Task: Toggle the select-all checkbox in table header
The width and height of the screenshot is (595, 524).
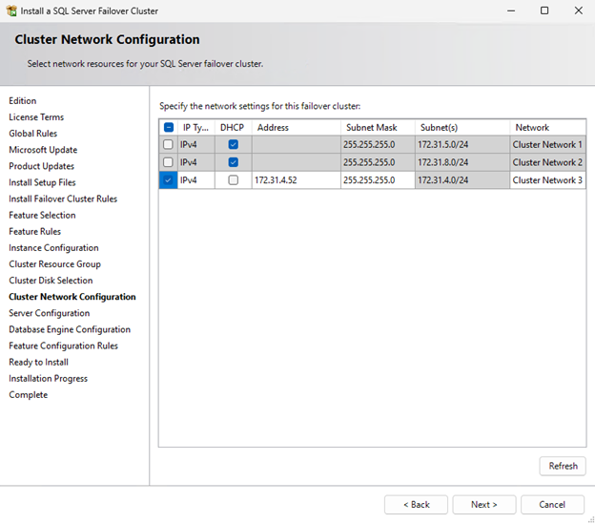Action: click(169, 127)
